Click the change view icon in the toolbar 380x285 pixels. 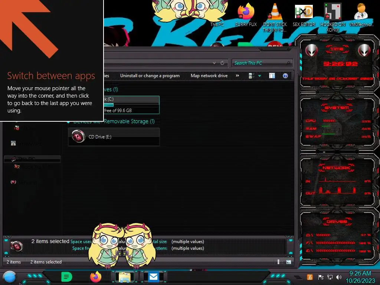pyautogui.click(x=251, y=76)
